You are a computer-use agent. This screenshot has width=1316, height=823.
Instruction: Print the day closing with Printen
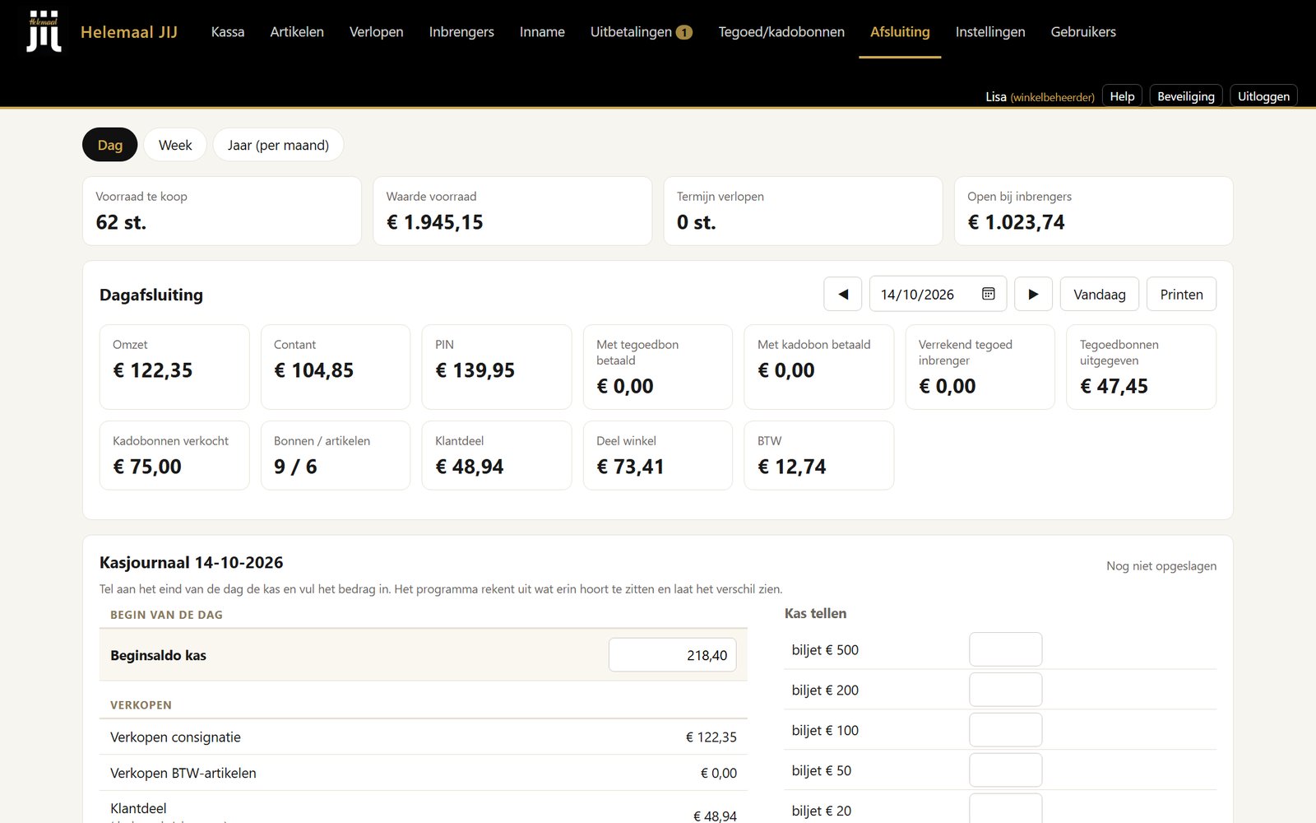coord(1181,294)
